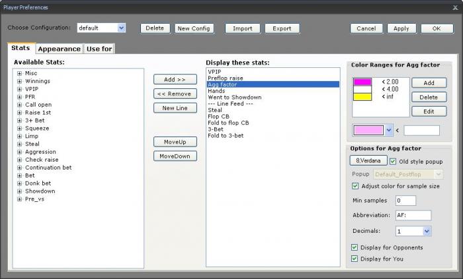Select the --- Line Feed --- entry
The height and width of the screenshot is (279, 463).
point(273,104)
